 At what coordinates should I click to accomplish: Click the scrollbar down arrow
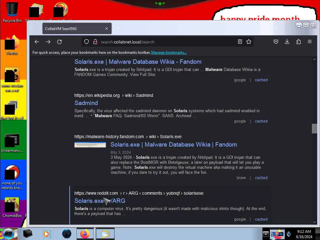coord(314,222)
